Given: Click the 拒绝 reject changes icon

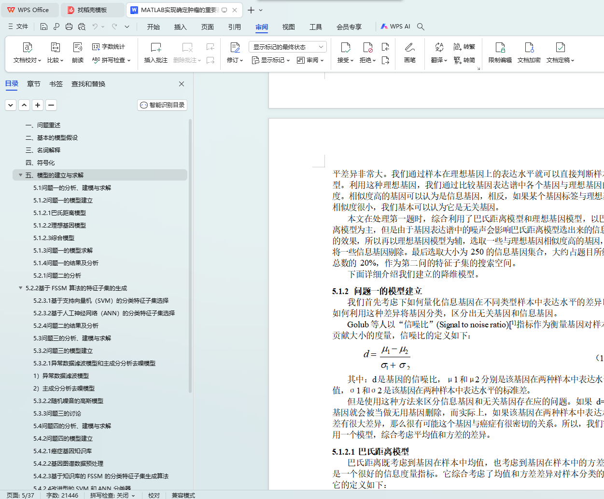Looking at the screenshot, I should (367, 47).
